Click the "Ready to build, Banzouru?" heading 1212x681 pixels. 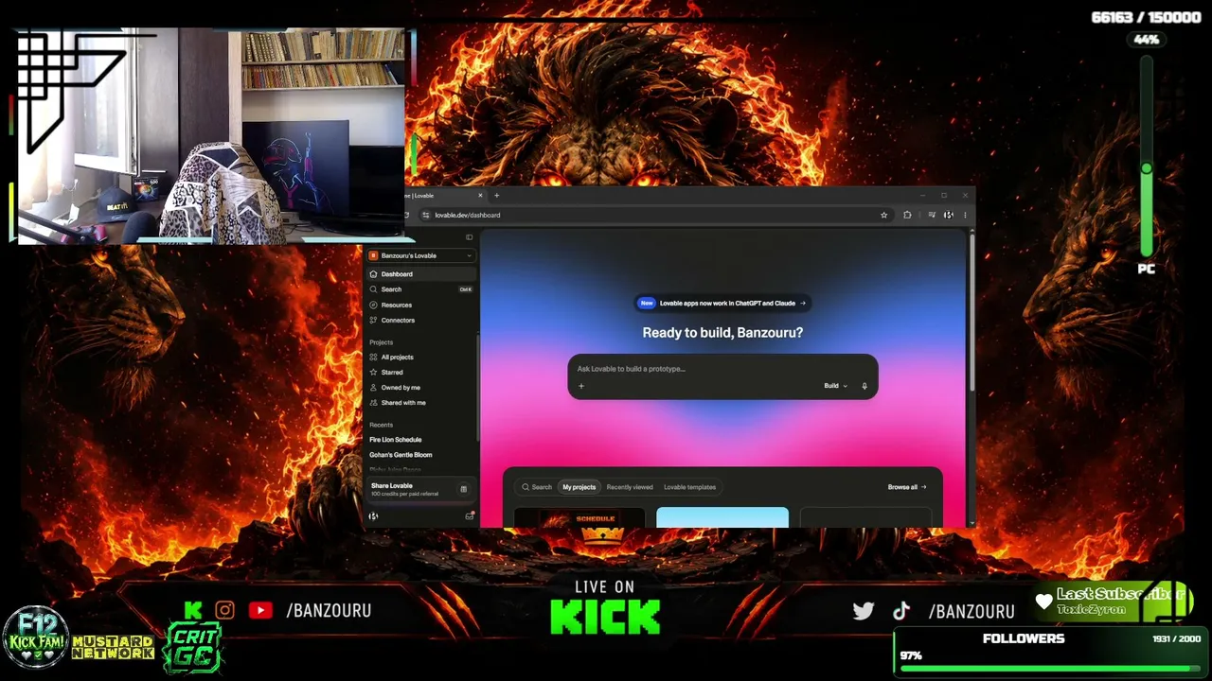[722, 333]
